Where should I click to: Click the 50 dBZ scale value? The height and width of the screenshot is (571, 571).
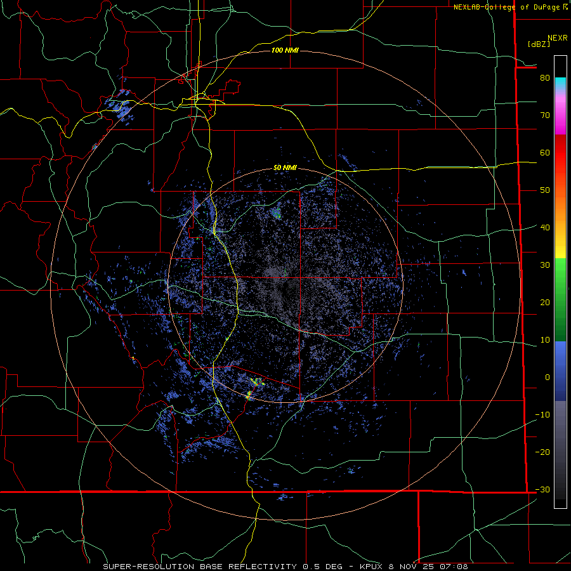click(545, 190)
